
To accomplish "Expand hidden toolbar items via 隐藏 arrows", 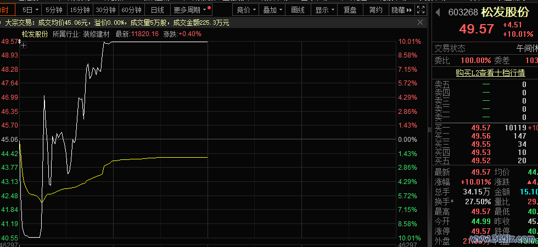I will [402, 10].
